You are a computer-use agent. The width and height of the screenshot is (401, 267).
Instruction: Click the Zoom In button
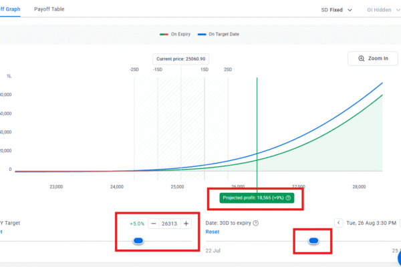[x=373, y=58]
